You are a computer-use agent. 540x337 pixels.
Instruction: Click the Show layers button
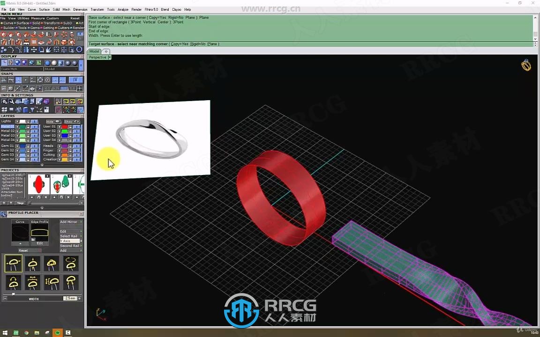tap(72, 122)
